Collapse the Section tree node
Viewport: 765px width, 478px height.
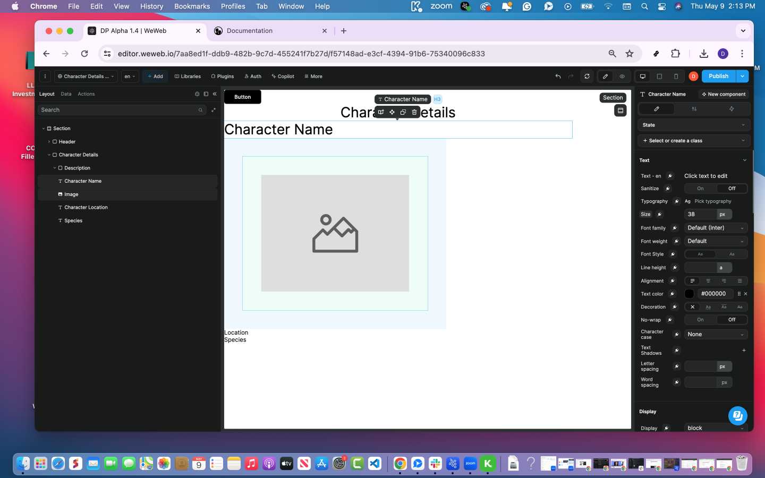point(44,129)
